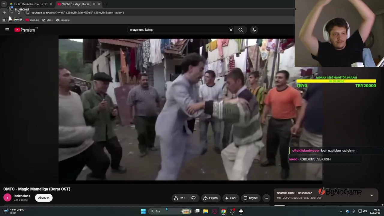Image resolution: width=384 pixels, height=216 pixels.
Task: Open the YouTube bookmark
Action: [32, 20]
